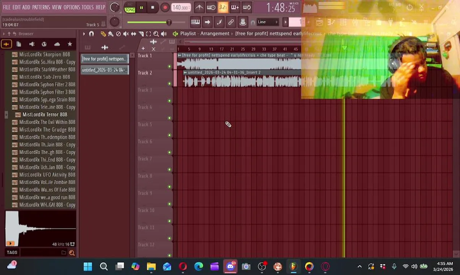Open the ADD menu
The height and width of the screenshot is (275, 460).
click(x=26, y=7)
